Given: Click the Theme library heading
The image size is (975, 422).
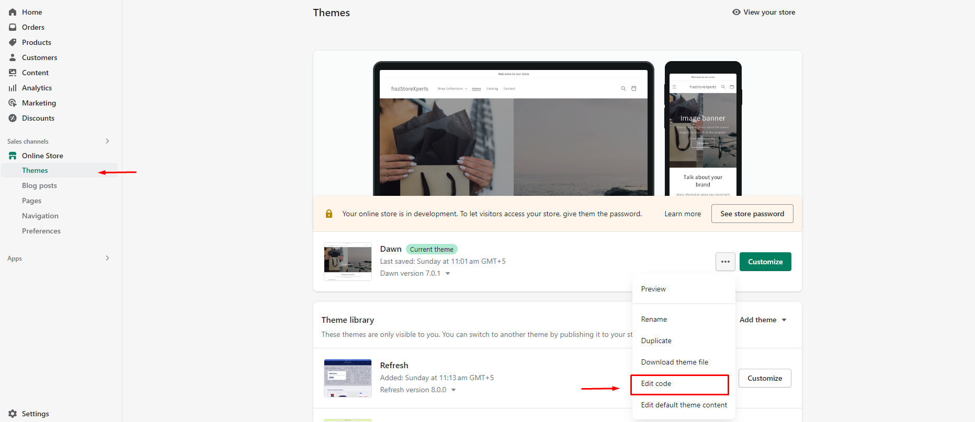Looking at the screenshot, I should (348, 320).
